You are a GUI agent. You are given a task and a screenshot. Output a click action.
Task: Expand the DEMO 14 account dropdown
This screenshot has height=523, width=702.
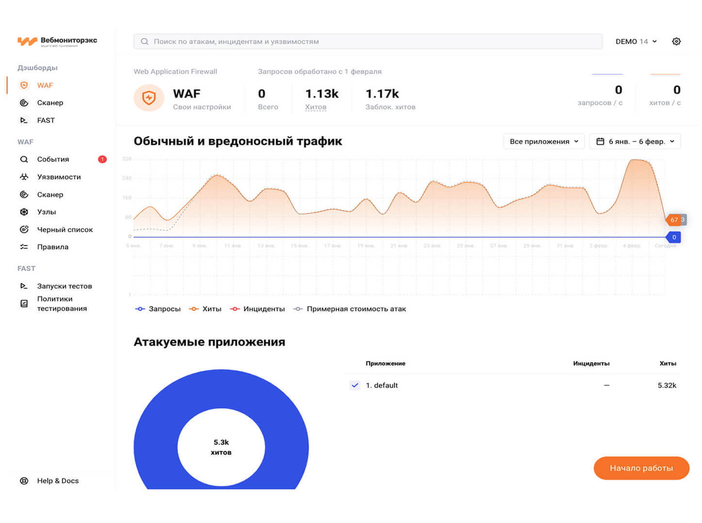[636, 42]
